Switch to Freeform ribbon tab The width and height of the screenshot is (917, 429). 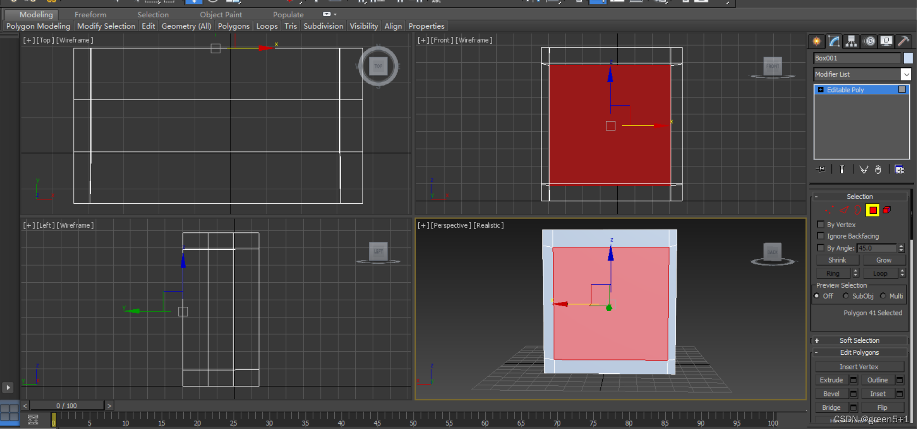[90, 15]
